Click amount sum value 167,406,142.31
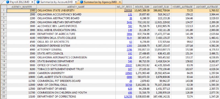This screenshot has width=220, height=99. [x=161, y=97]
